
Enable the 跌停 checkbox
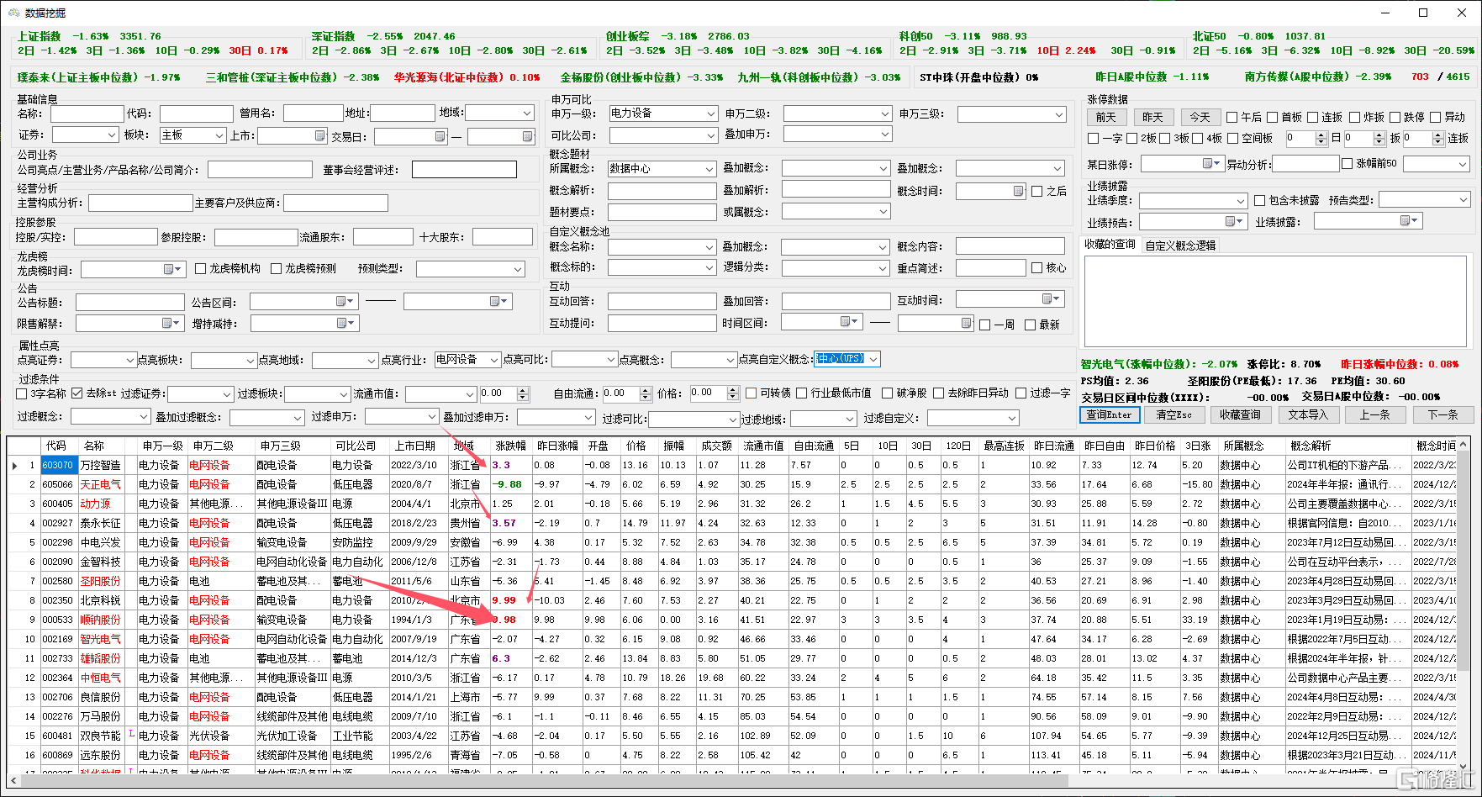[1395, 118]
